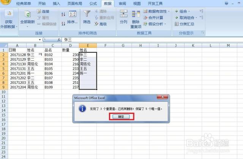The height and width of the screenshot is (159, 243).
Task: Expand the Group (组合) dropdown
Action: coord(189,11)
